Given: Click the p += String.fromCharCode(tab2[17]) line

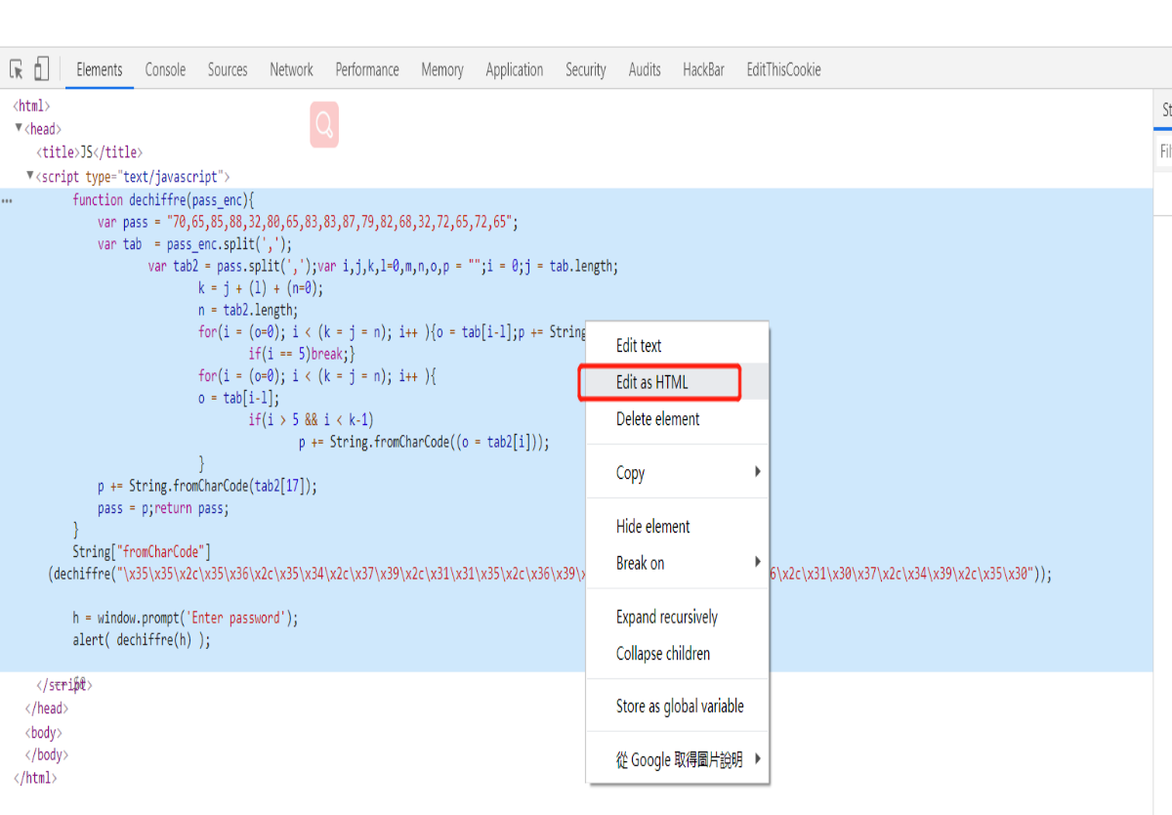Looking at the screenshot, I should (x=208, y=486).
